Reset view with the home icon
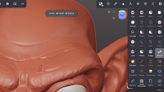This screenshot has height=92, width=164. click(114, 18)
